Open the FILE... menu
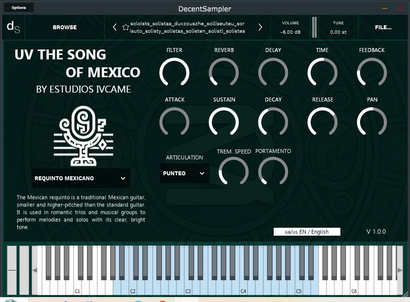The image size is (410, 302). tap(383, 27)
